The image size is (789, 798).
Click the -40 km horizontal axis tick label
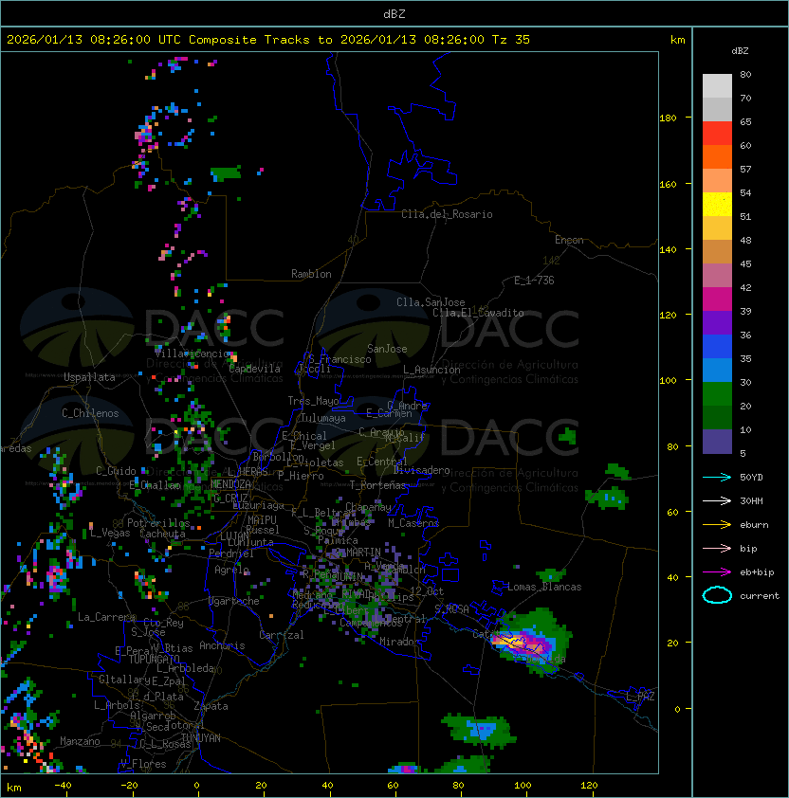63,786
